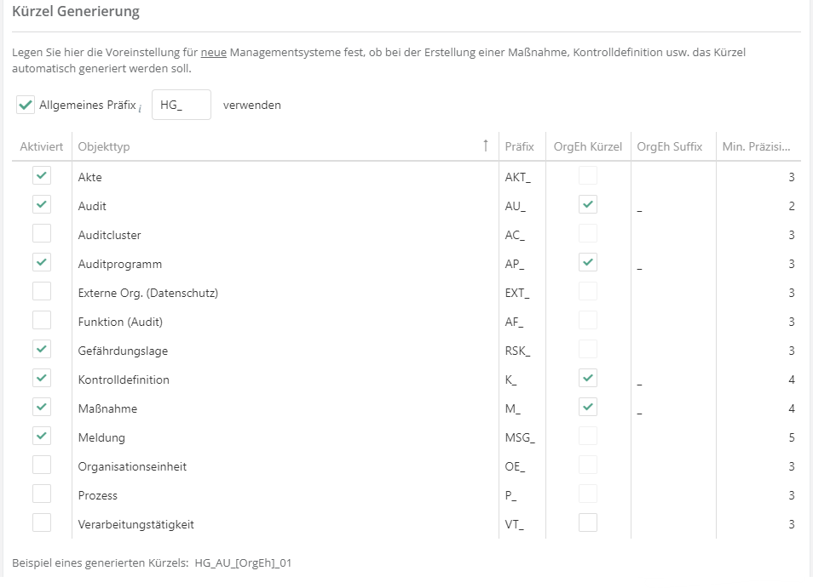Activate the Prozess row checkbox
The image size is (813, 588).
point(41,494)
